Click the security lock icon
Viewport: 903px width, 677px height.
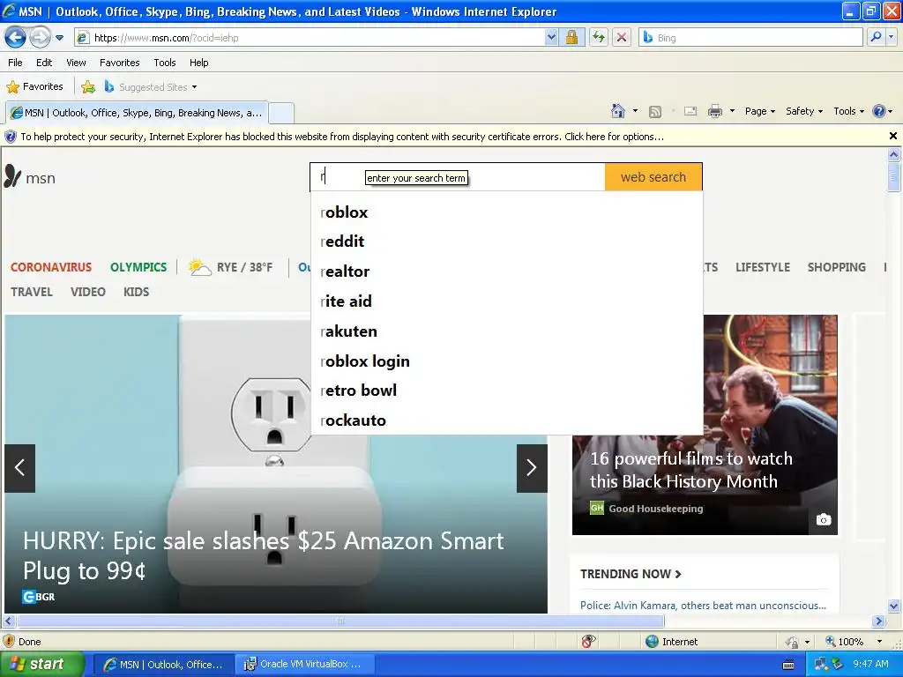tap(571, 38)
